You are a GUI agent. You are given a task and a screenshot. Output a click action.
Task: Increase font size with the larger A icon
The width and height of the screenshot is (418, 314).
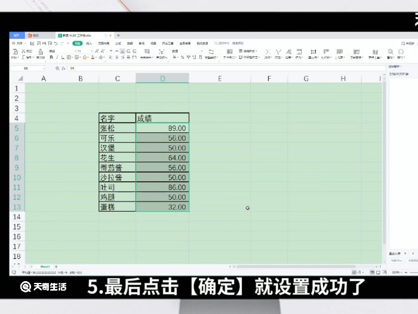coord(97,51)
